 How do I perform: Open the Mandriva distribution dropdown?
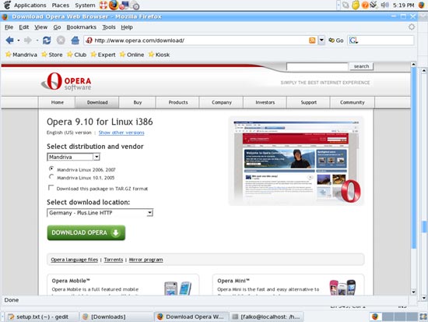[x=73, y=157]
